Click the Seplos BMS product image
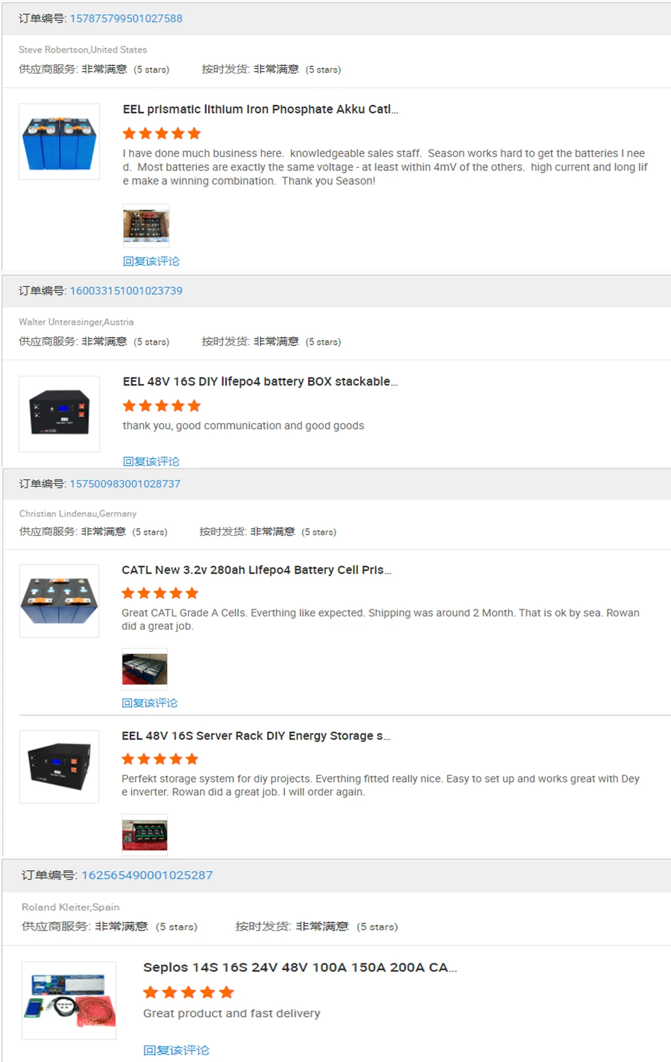Image resolution: width=671 pixels, height=1062 pixels. click(69, 1001)
